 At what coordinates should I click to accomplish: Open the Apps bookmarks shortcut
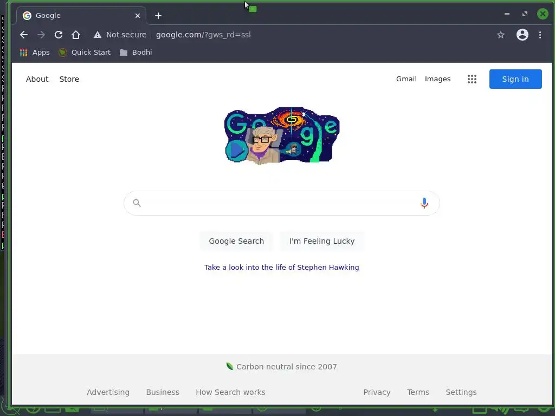click(35, 53)
